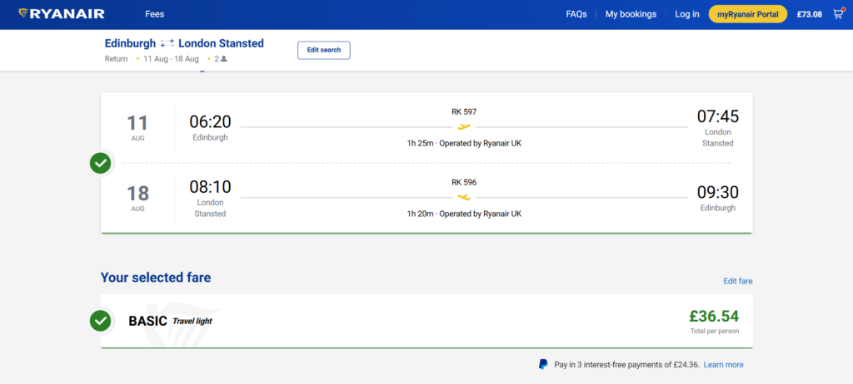Click the route arrows icon between Edinburgh and Stansted

tap(167, 43)
